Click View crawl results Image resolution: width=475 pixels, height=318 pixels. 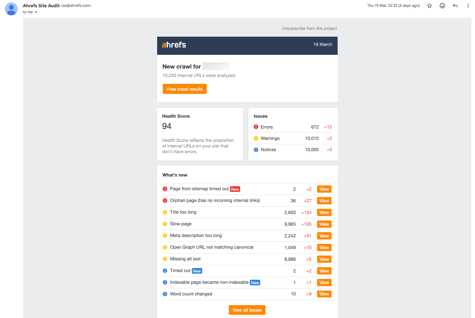[x=185, y=89]
